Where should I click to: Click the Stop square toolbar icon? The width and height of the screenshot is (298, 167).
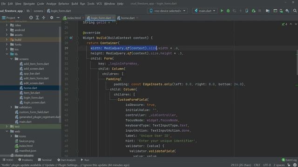[260, 11]
